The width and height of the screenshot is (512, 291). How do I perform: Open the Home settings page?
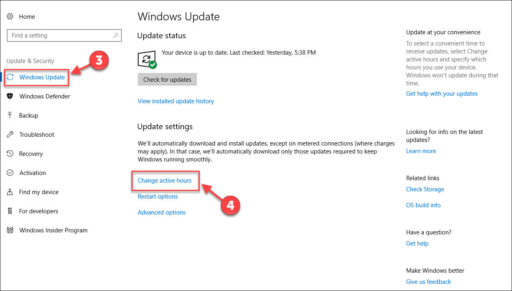coord(27,17)
